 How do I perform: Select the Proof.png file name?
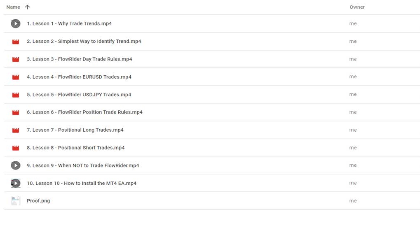point(38,201)
